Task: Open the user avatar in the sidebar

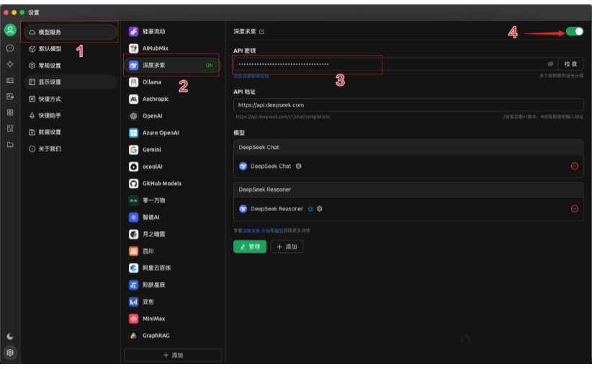Action: [10, 30]
